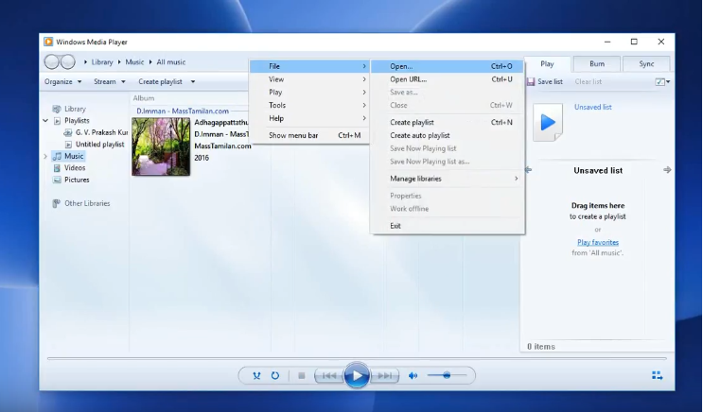The height and width of the screenshot is (412, 703).
Task: Switch to the Burn tab
Action: tap(597, 64)
